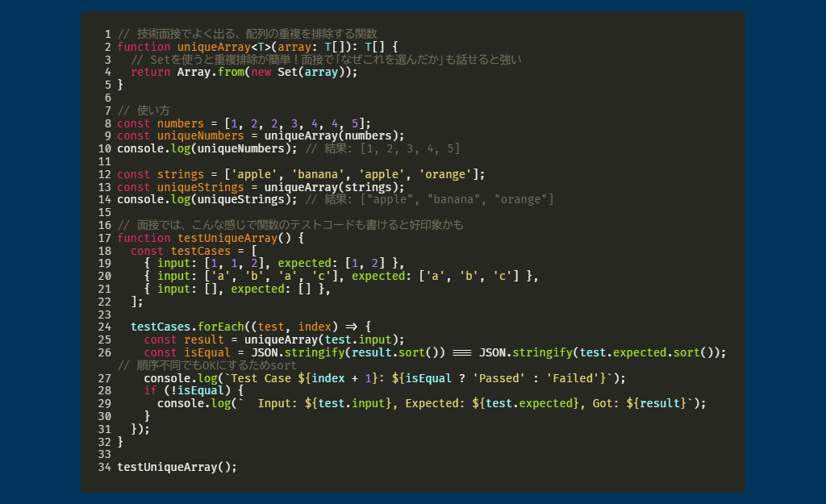This screenshot has height=504, width=826.
Task: Click the testUniqueArray() call on line 34
Action: click(x=177, y=467)
